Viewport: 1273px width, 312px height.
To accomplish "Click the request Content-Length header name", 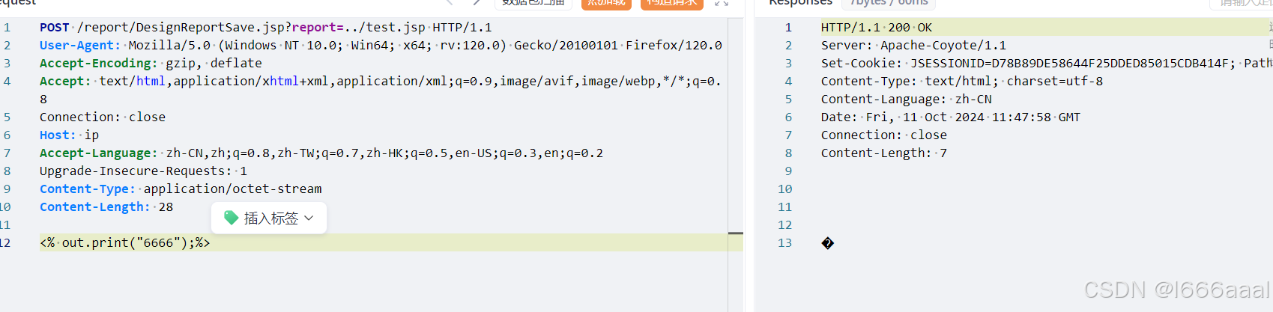I will [x=95, y=207].
